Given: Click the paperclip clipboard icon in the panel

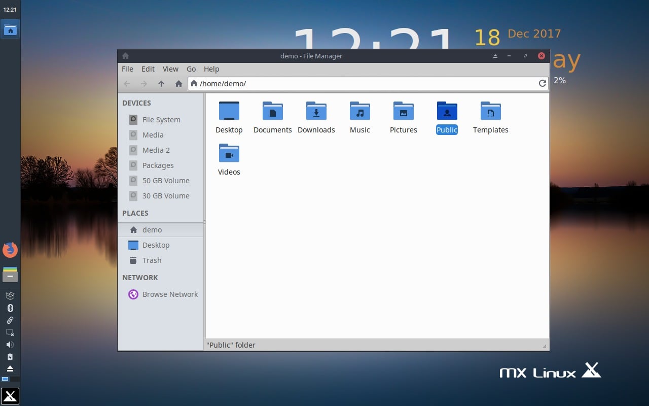Looking at the screenshot, I should click(x=10, y=320).
